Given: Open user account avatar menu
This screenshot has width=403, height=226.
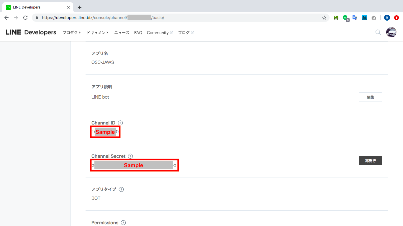Looking at the screenshot, I should click(391, 32).
